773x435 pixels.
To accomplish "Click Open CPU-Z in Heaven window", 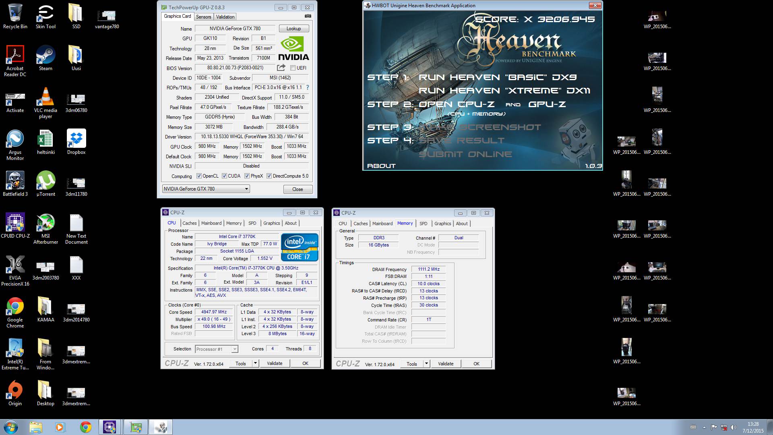I will [x=457, y=104].
